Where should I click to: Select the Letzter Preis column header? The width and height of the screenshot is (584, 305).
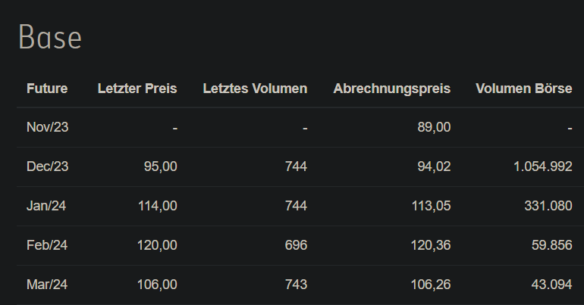pyautogui.click(x=137, y=89)
